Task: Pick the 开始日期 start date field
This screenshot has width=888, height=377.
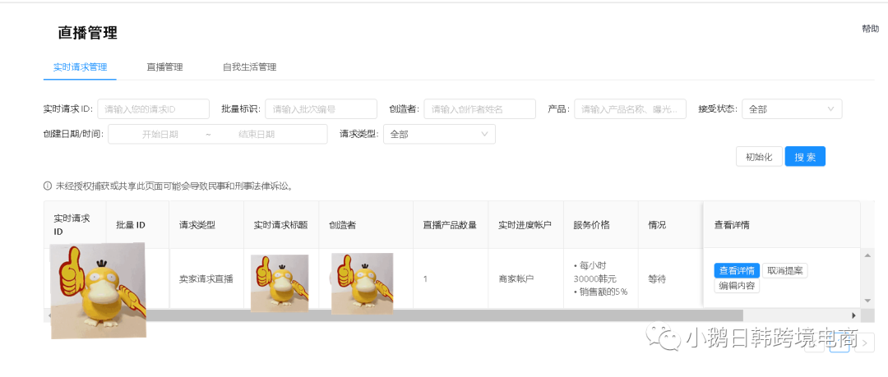Action: [x=160, y=134]
